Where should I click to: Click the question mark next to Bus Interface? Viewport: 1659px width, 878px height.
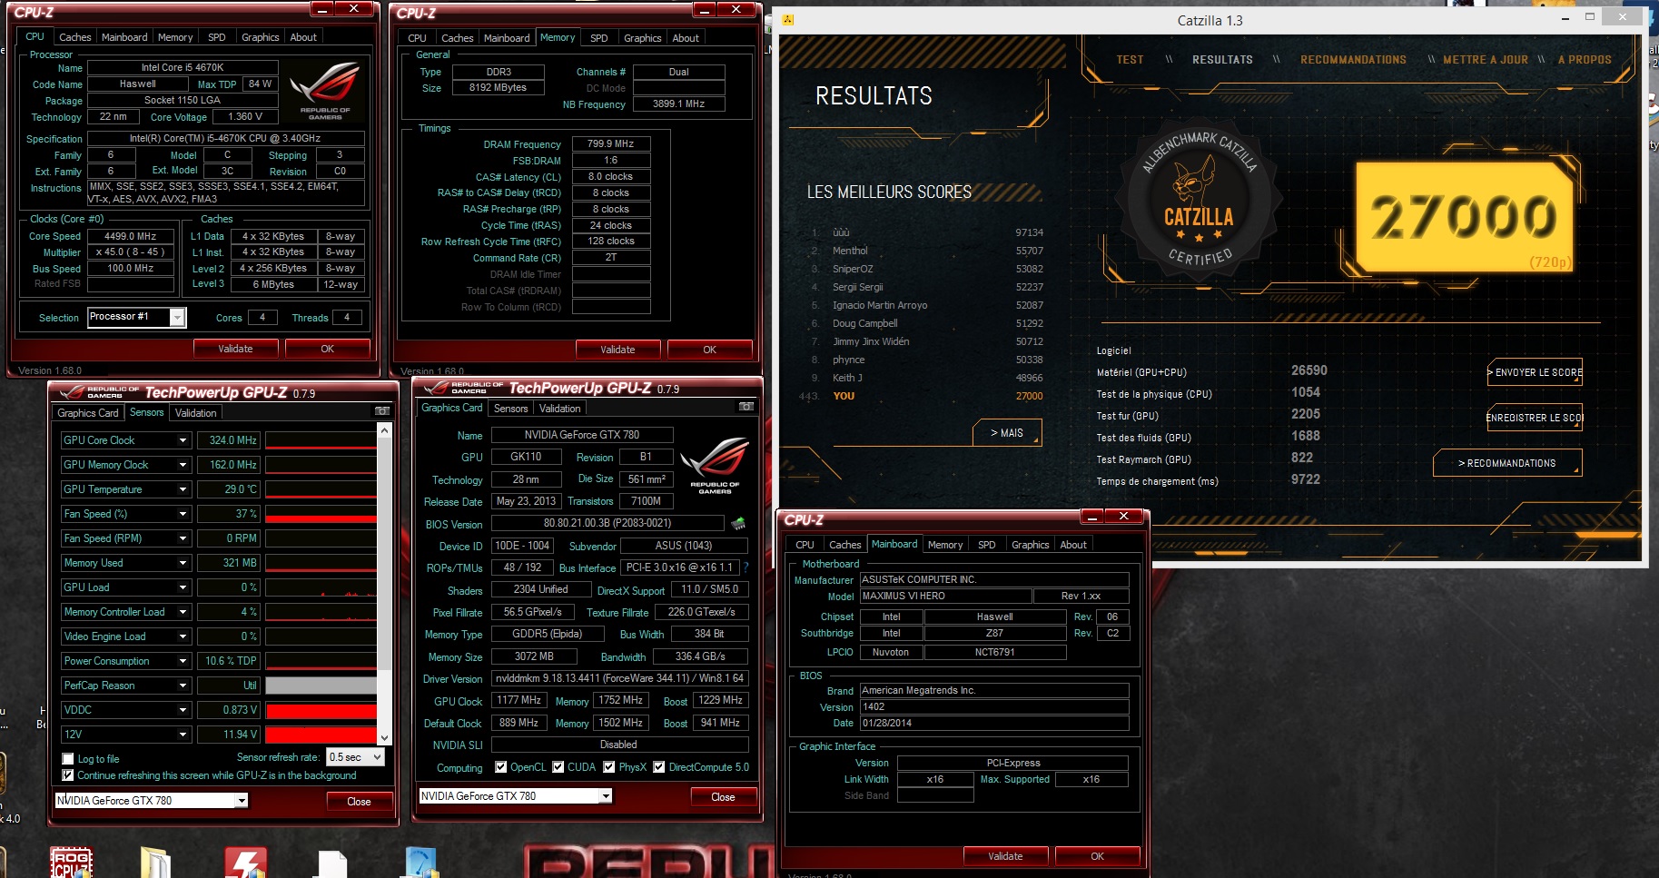pos(746,567)
